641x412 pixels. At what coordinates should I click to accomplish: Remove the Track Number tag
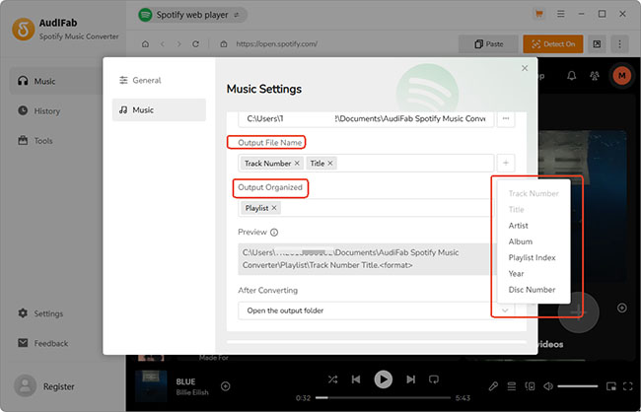[x=297, y=163]
